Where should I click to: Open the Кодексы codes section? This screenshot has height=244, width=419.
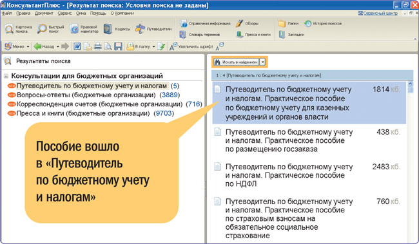pos(117,29)
